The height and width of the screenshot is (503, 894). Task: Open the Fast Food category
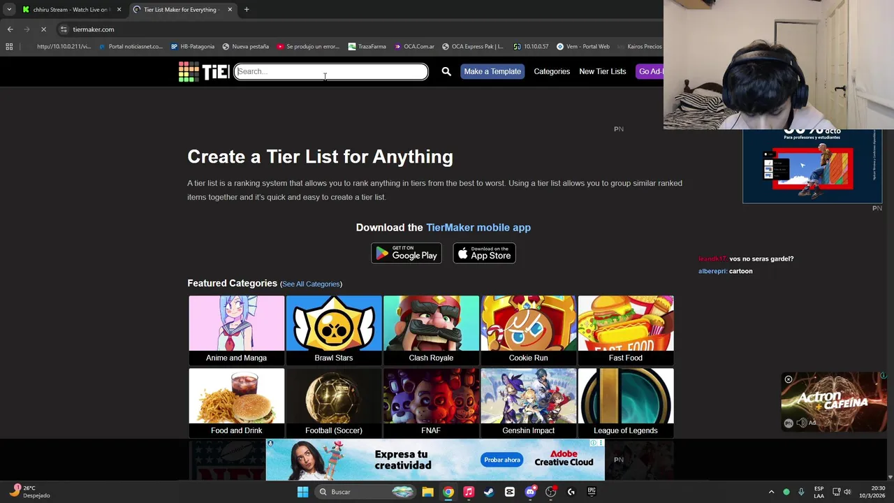click(625, 330)
